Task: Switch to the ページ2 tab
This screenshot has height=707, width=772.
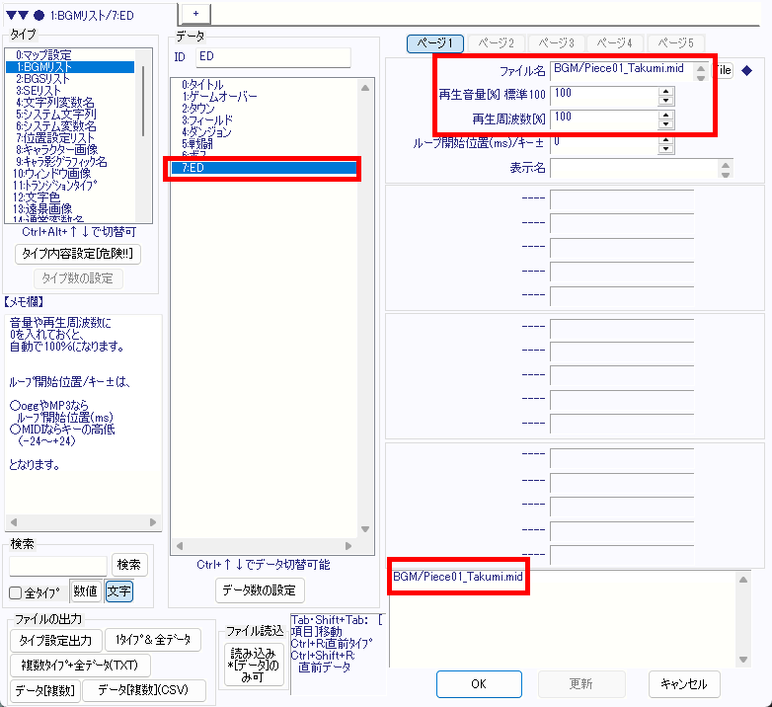Action: point(496,43)
